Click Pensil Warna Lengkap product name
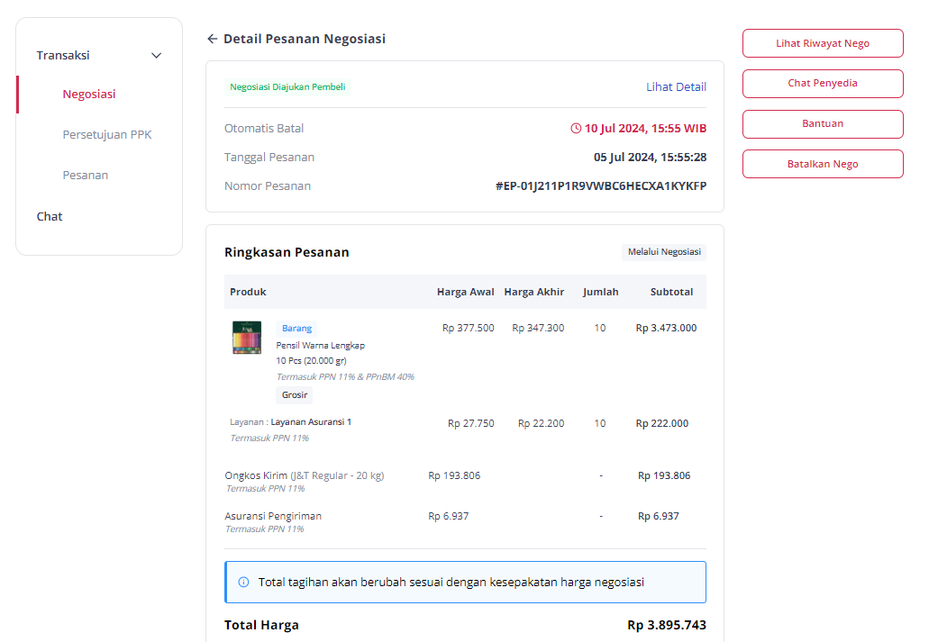Screen dimensions: 947x642 pos(320,345)
